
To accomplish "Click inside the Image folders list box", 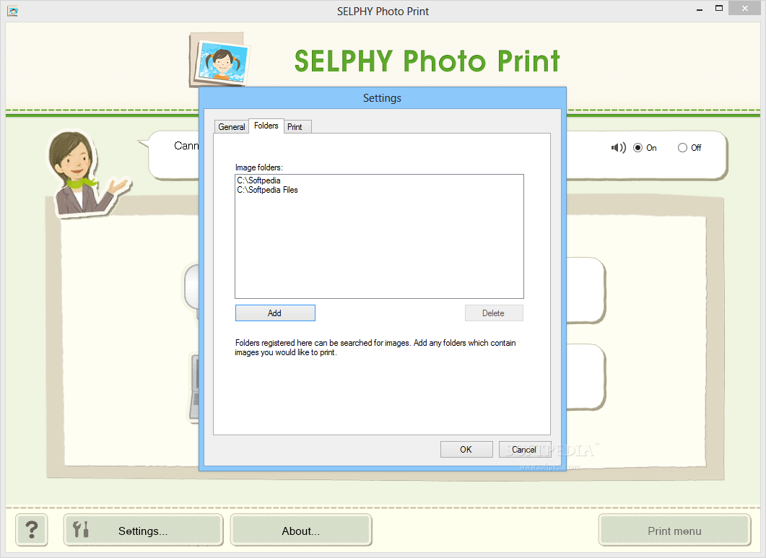I will 379,236.
